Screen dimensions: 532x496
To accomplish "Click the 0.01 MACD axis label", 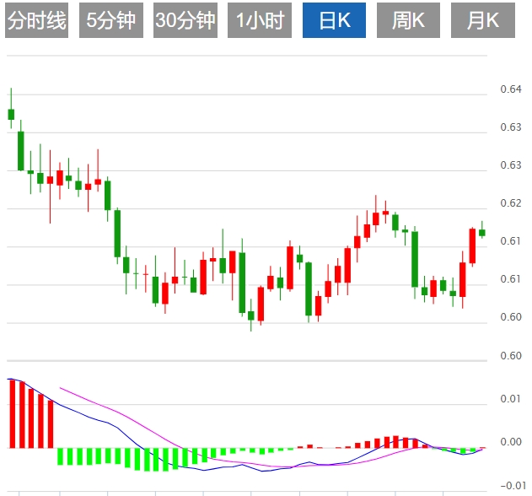I will tap(511, 398).
